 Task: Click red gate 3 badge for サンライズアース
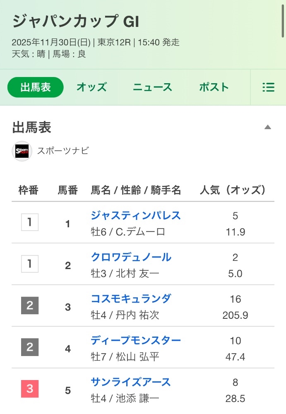tap(30, 389)
